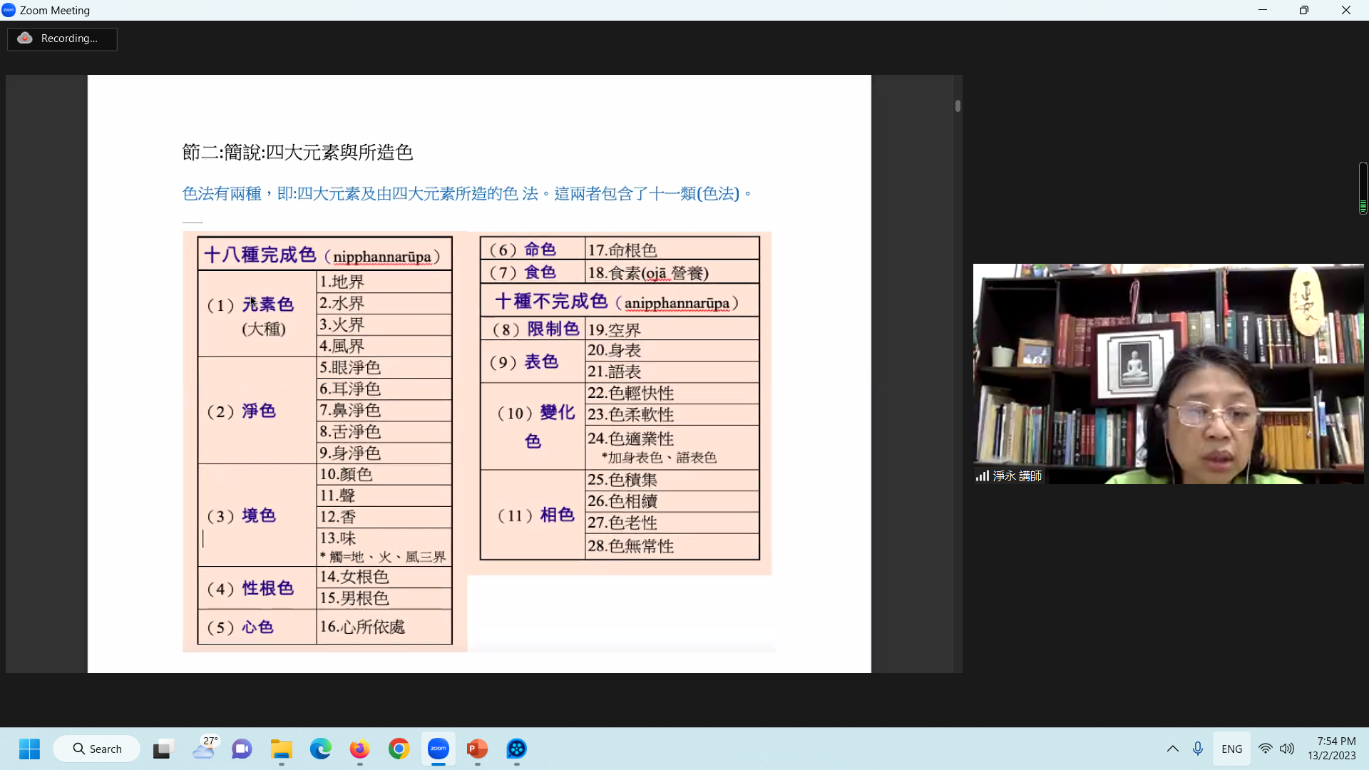Viewport: 1369px width, 770px height.
Task: Expand hidden system tray icons chevron
Action: click(x=1172, y=749)
